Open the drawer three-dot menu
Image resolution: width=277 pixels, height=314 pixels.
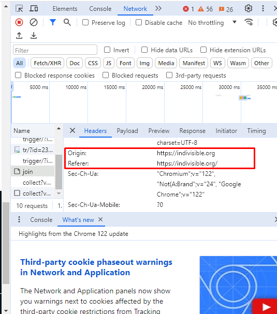tap(19, 219)
